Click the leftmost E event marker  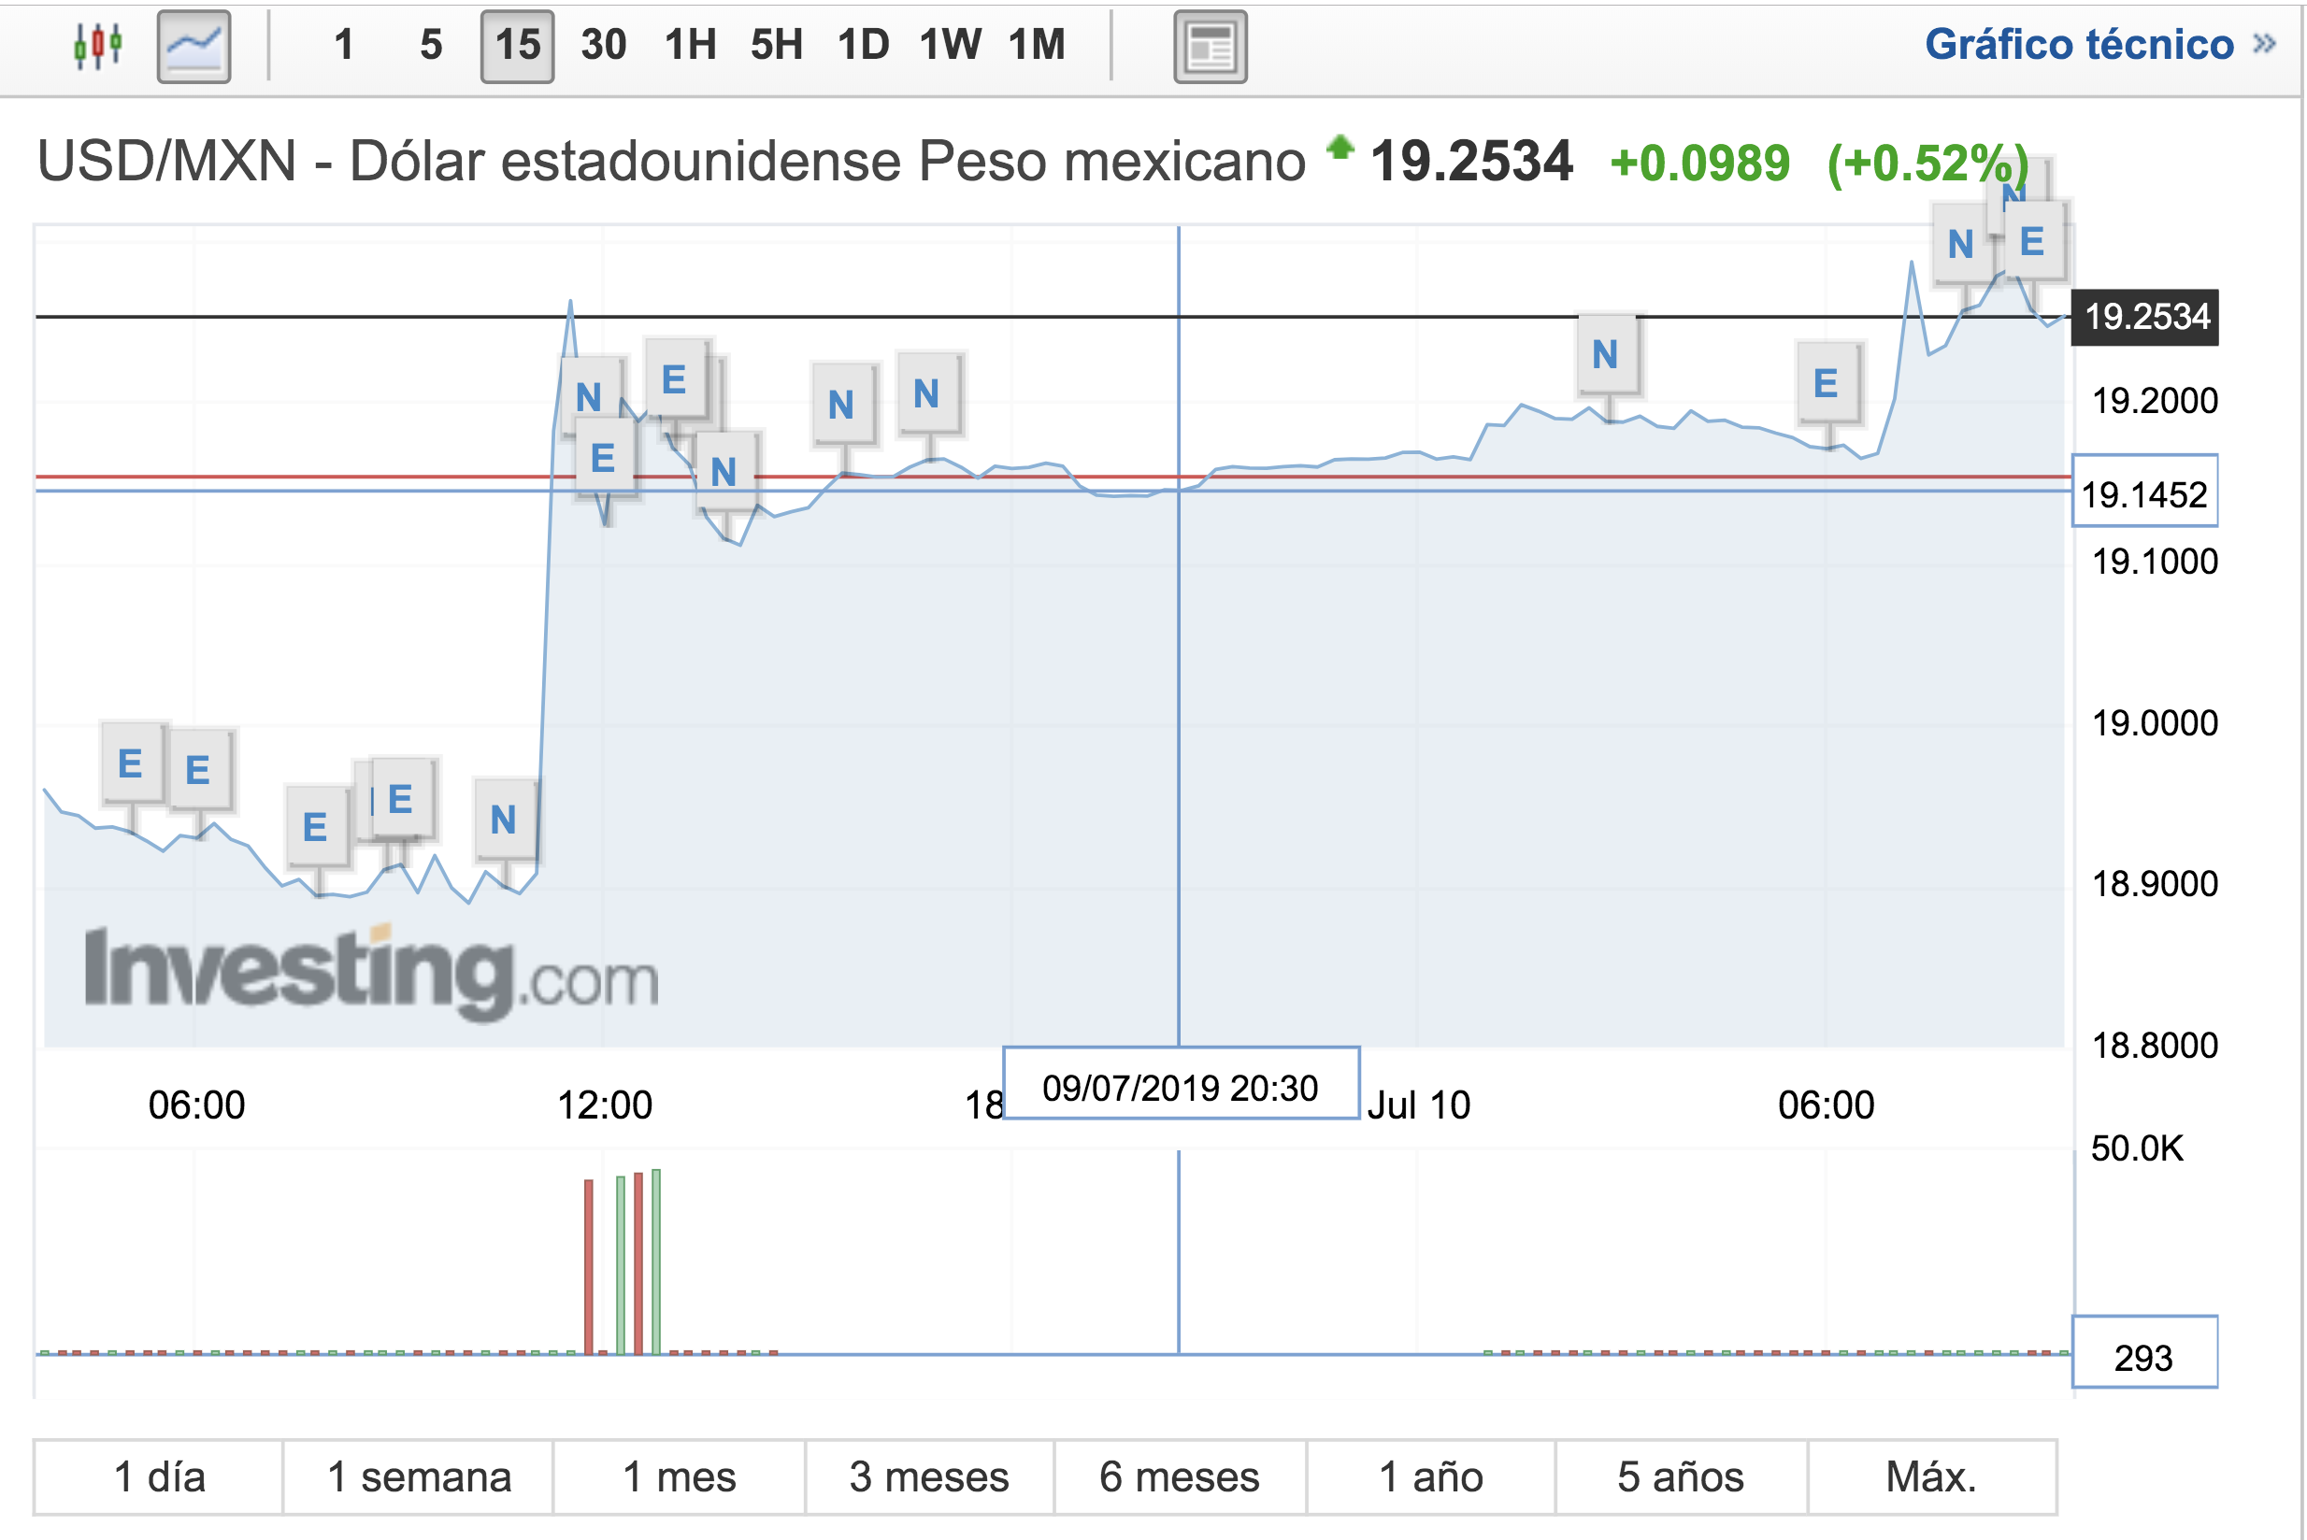tap(130, 763)
